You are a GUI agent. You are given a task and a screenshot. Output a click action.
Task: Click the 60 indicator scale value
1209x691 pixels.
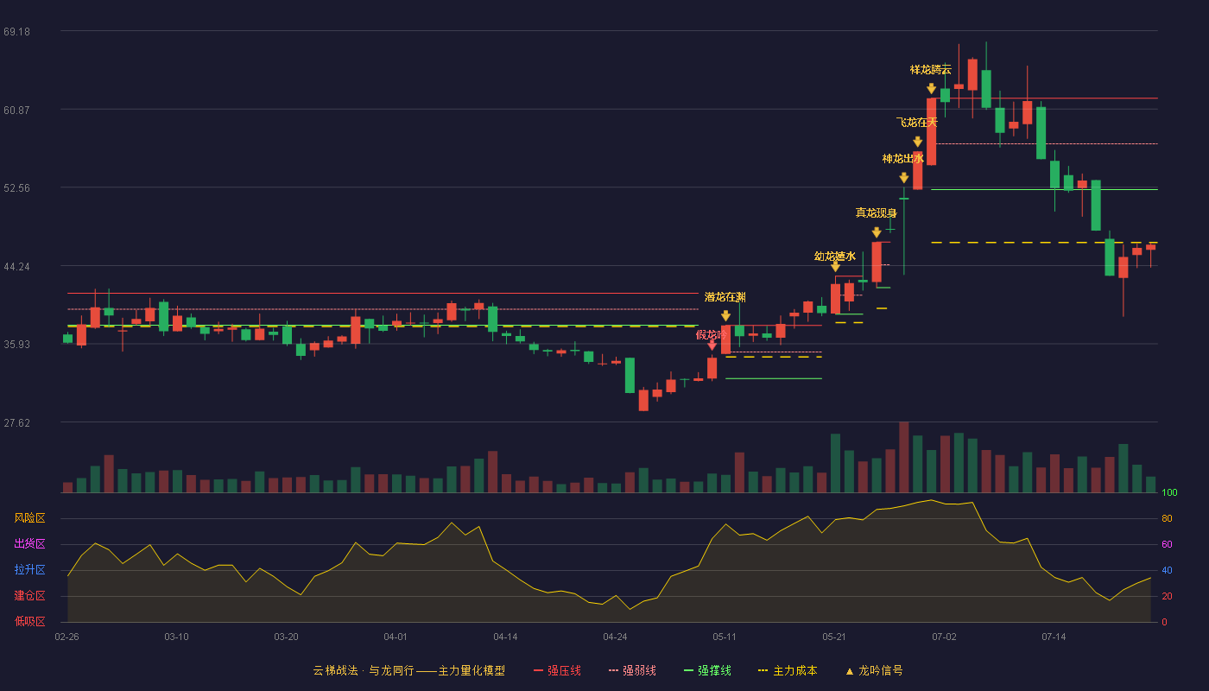tap(1167, 544)
